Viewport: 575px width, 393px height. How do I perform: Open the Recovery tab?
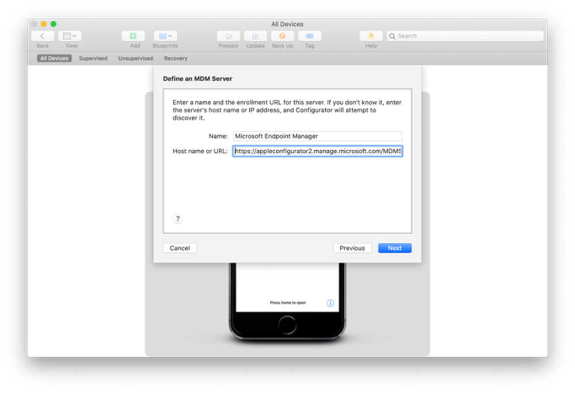click(176, 58)
